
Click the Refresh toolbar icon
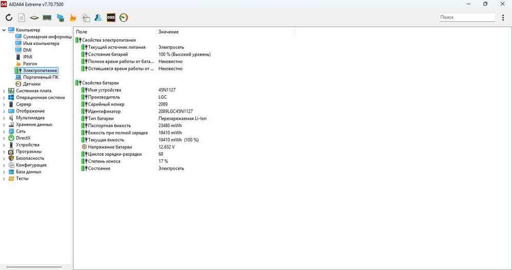(x=9, y=17)
